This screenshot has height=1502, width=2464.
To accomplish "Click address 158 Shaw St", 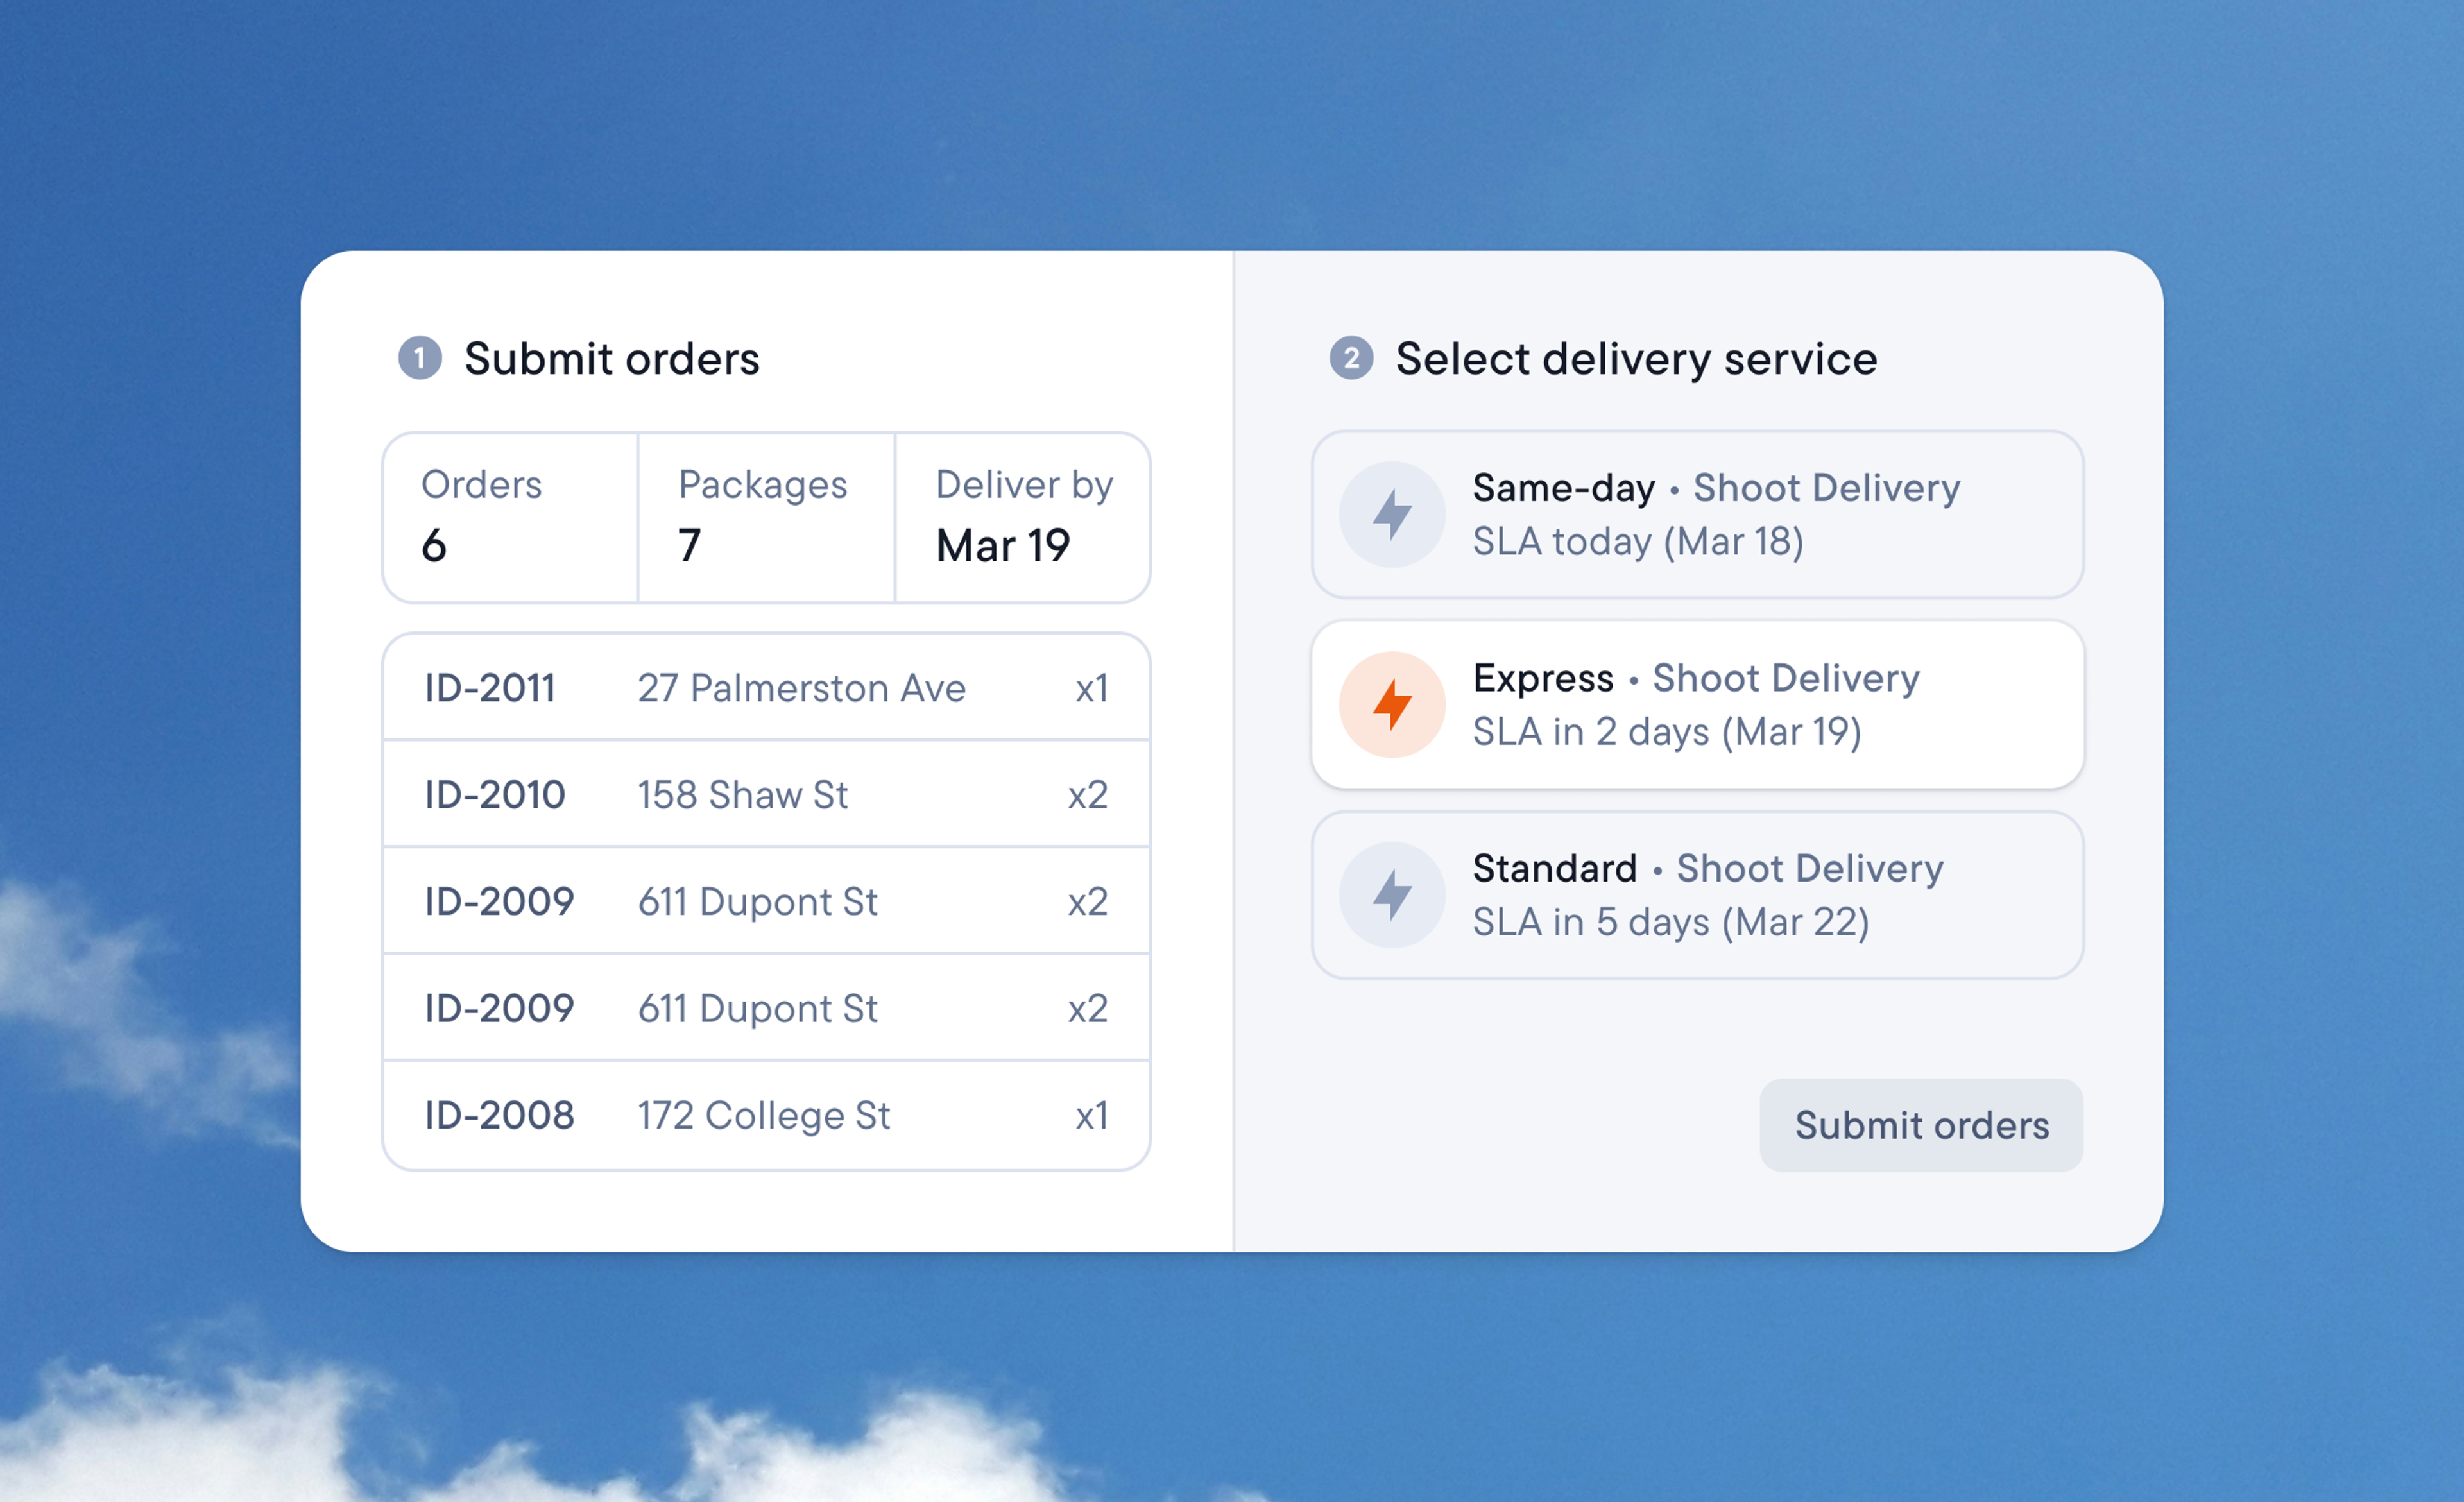I will point(742,795).
